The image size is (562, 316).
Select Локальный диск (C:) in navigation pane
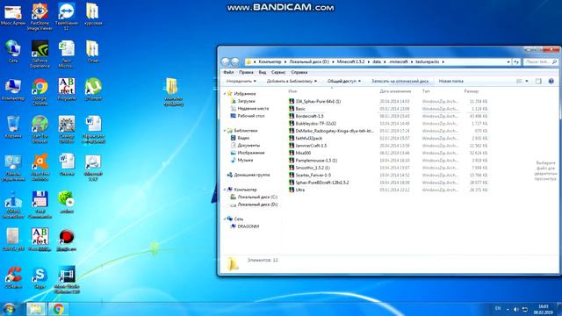(254, 197)
